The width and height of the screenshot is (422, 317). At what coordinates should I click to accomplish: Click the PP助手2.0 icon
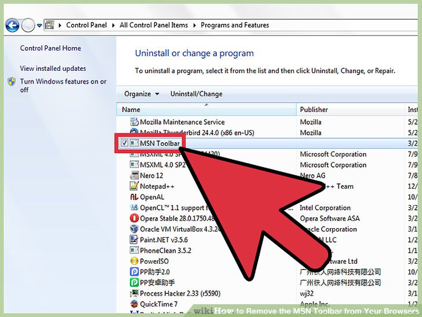point(134,272)
